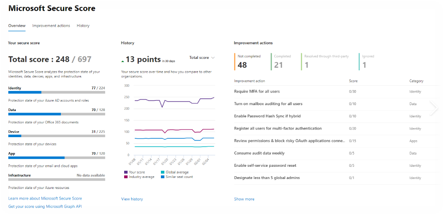Image resolution: width=444 pixels, height=215 pixels.
Task: Click Show more under improvement actions
Action: (244, 199)
